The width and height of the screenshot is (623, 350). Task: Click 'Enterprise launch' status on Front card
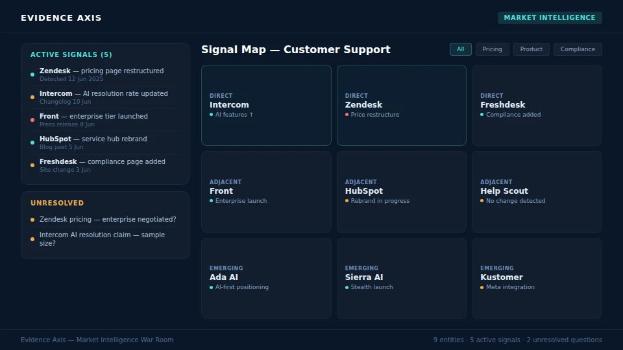point(238,201)
